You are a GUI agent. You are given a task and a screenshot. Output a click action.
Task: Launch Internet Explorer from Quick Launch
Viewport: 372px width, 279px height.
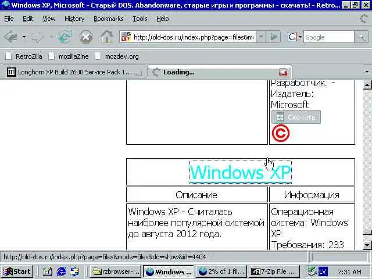(x=62, y=271)
